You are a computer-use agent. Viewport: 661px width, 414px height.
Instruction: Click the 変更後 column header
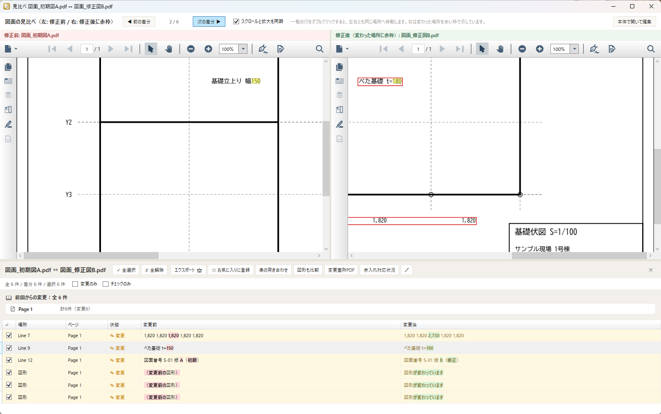coord(531,325)
